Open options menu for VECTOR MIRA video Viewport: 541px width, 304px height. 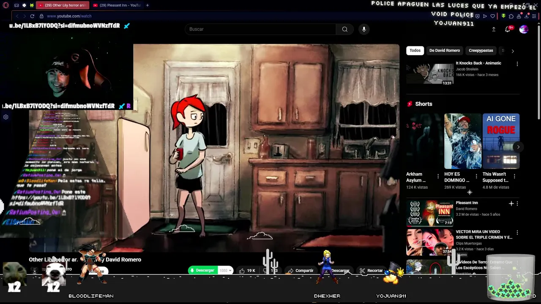coord(517,233)
